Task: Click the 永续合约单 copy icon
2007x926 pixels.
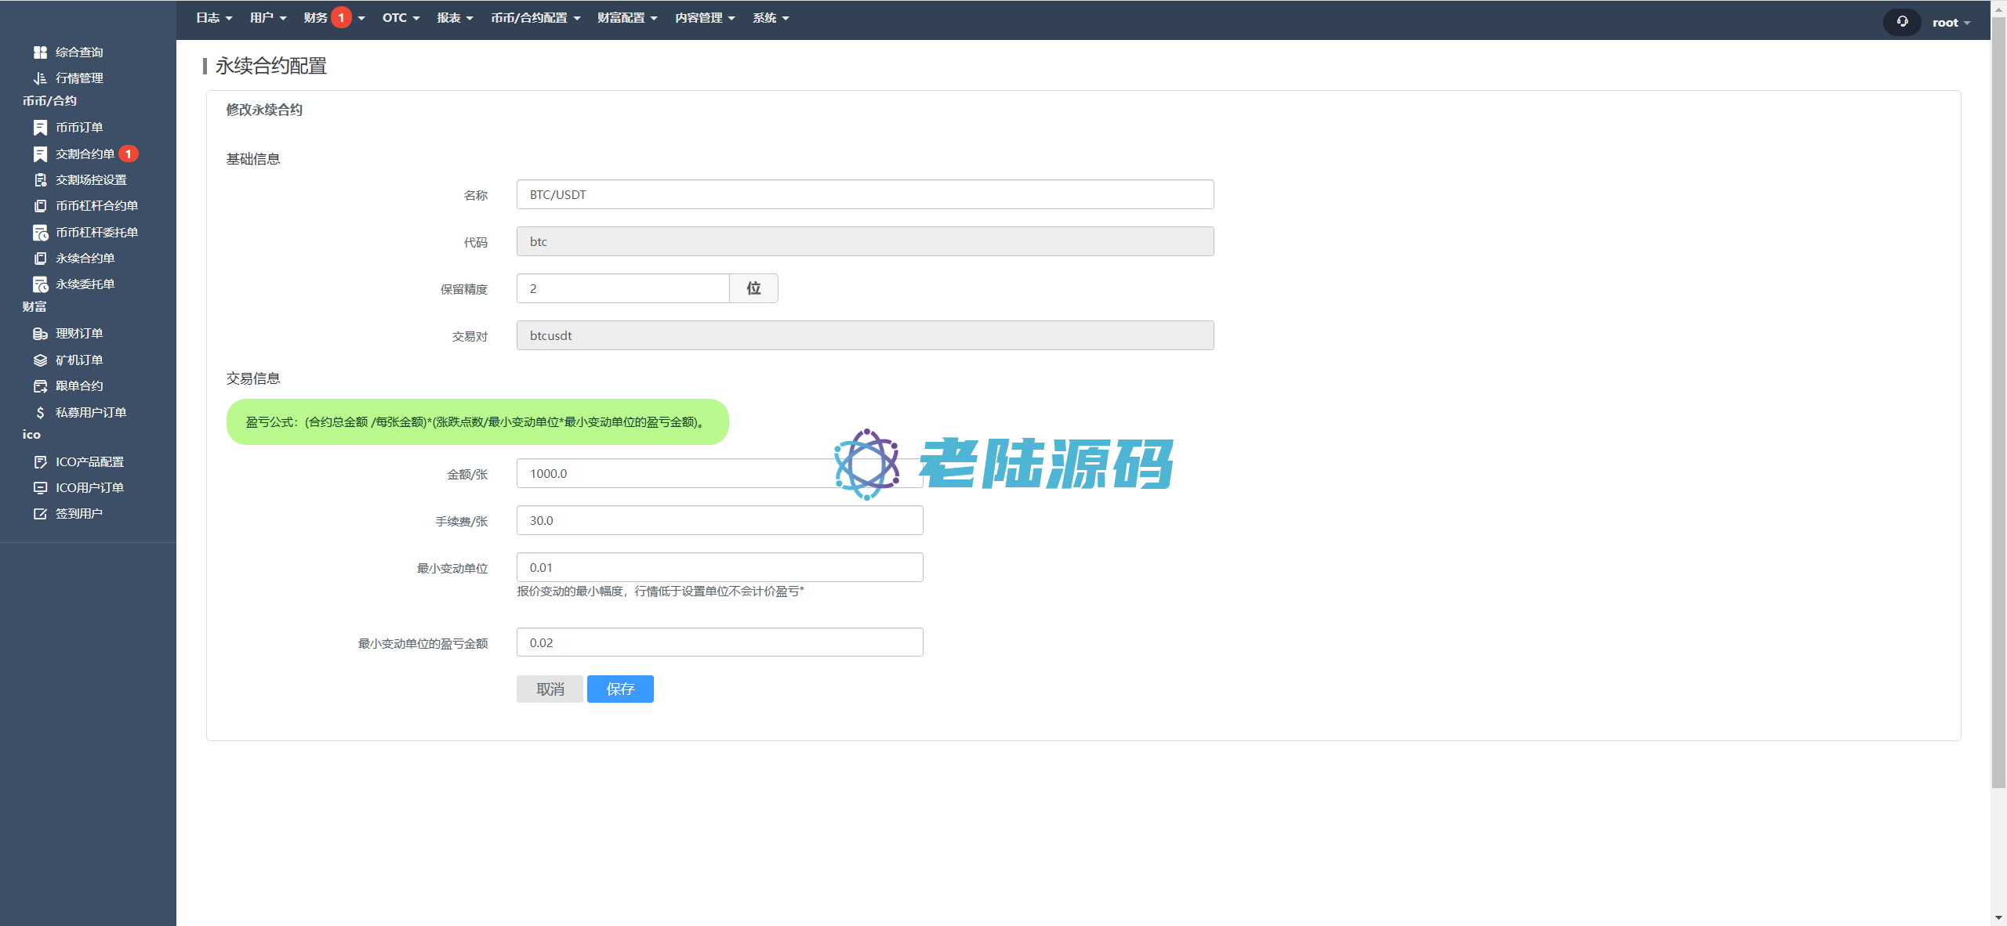Action: click(40, 259)
